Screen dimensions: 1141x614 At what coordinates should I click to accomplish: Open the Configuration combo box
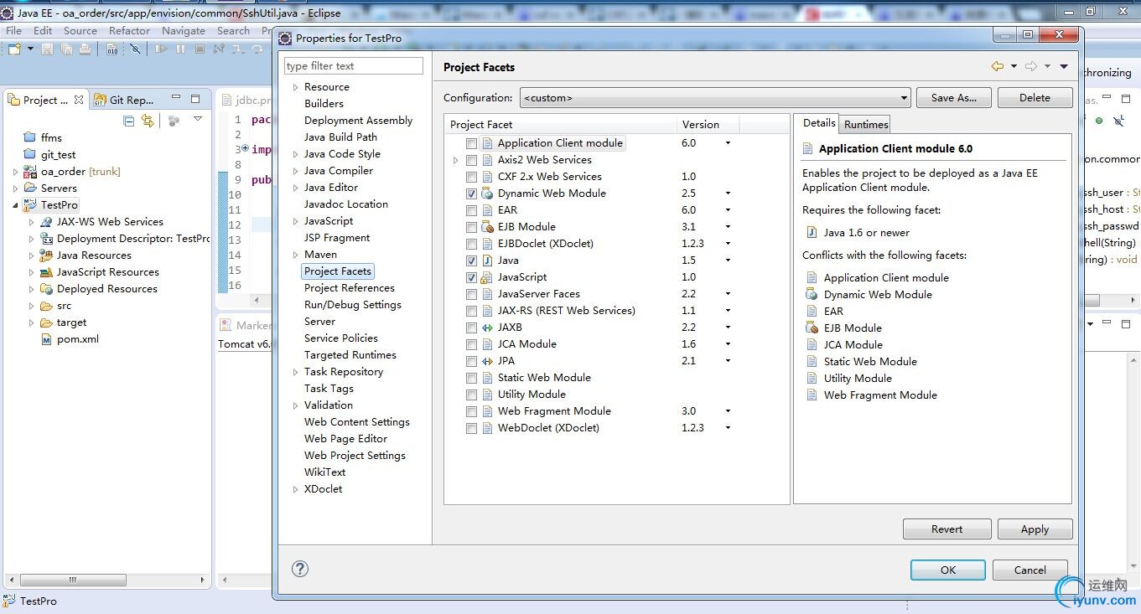(x=715, y=98)
